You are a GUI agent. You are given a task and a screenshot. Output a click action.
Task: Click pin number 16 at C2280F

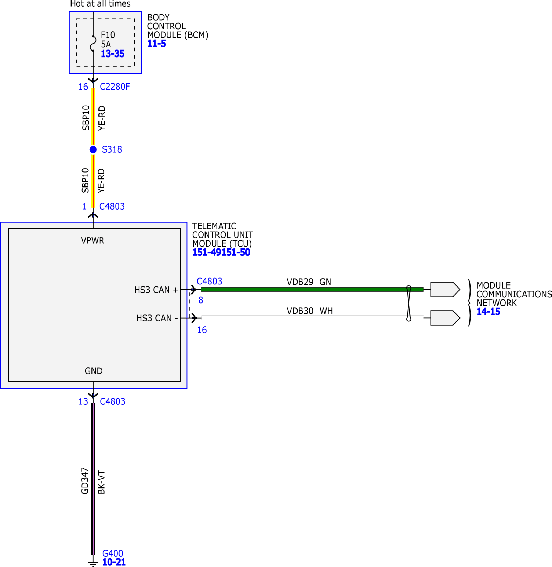83,87
